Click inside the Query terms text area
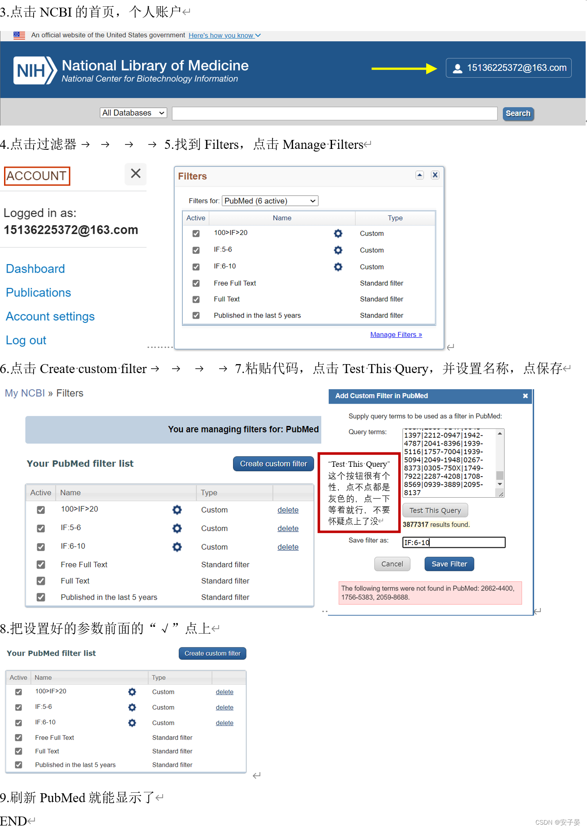 pos(449,463)
